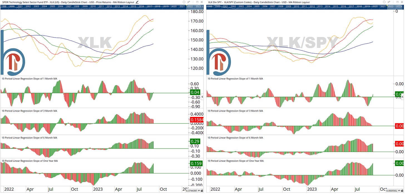Click '2023' on XLK date axis
Image resolution: width=405 pixels, height=194 pixels.
pos(98,189)
